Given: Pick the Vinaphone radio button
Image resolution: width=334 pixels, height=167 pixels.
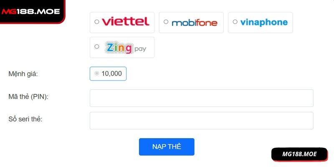Looking at the screenshot, I should [x=235, y=22].
